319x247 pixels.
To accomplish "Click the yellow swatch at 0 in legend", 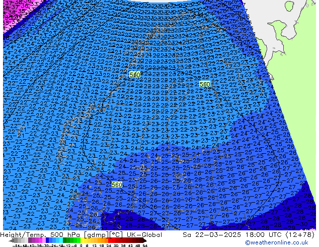I will tap(83, 240).
